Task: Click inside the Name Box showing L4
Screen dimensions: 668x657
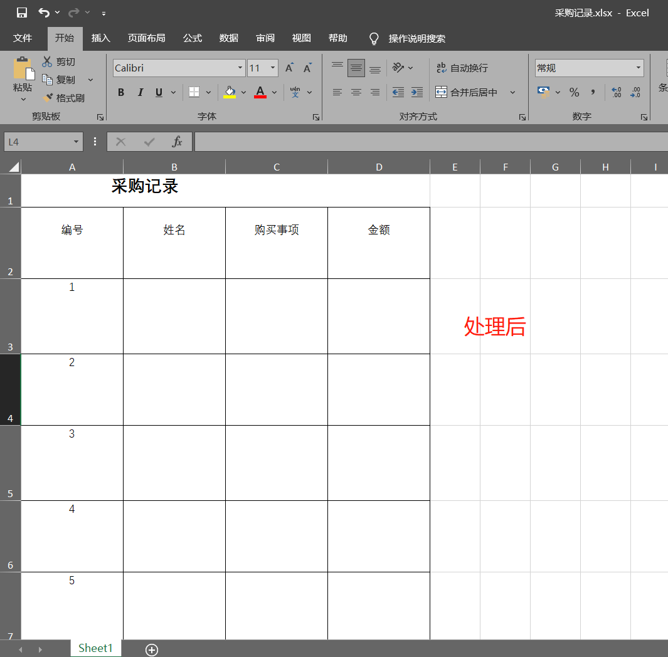Action: tap(38, 141)
